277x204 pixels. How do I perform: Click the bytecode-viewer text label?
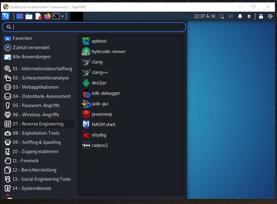(109, 52)
